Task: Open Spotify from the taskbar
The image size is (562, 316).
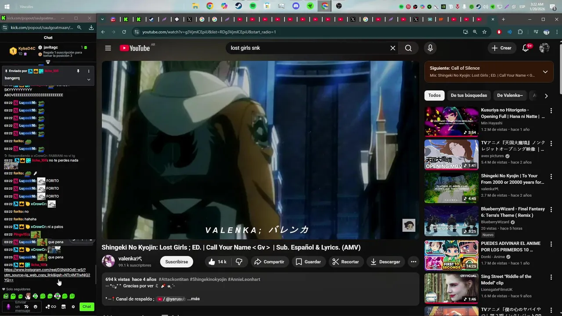Action: [x=253, y=6]
